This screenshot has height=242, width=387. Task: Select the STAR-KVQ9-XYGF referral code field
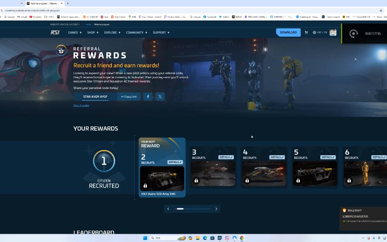click(x=95, y=96)
